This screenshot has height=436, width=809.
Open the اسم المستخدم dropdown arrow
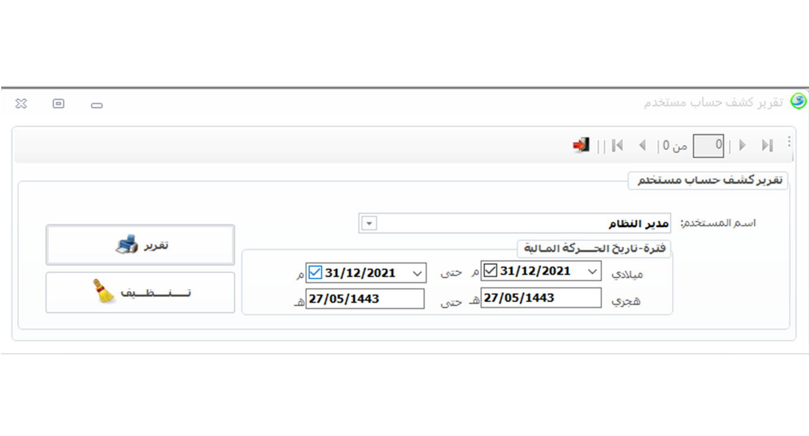tap(369, 224)
